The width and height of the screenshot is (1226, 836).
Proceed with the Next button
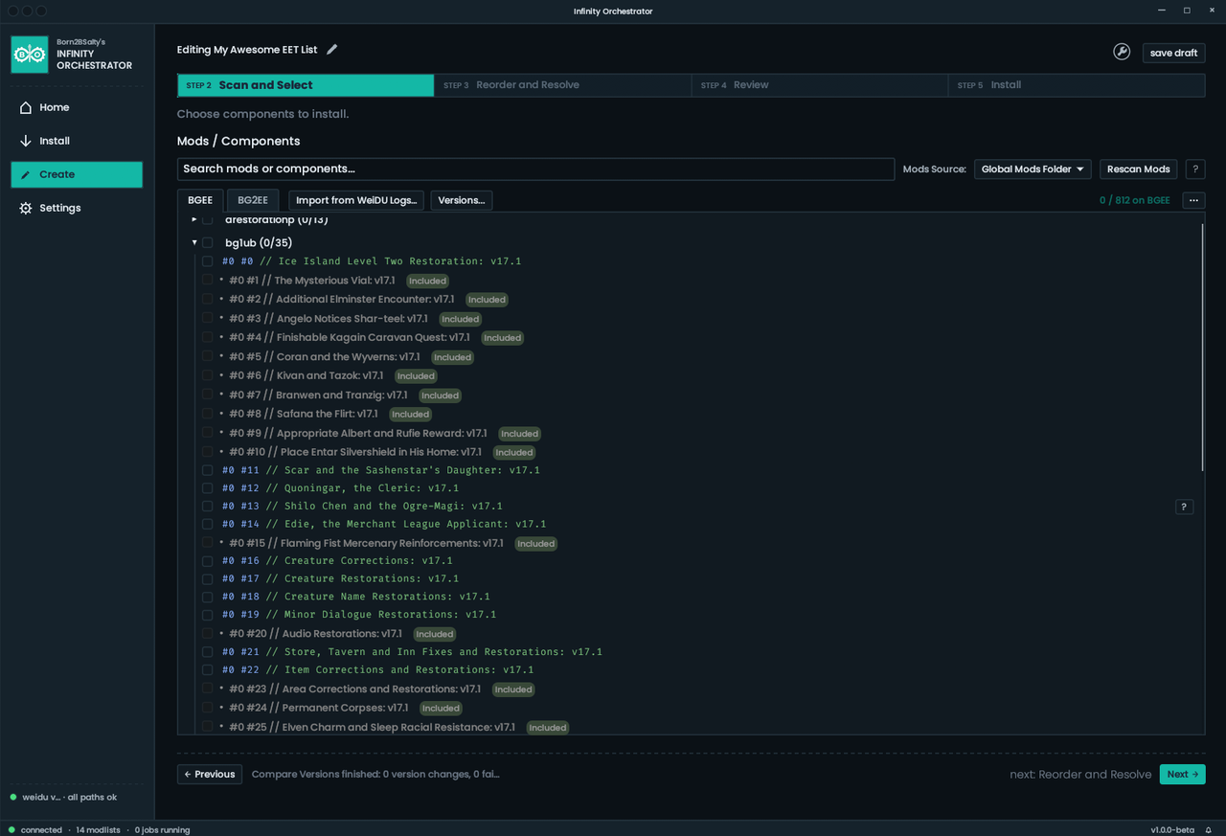(x=1182, y=774)
